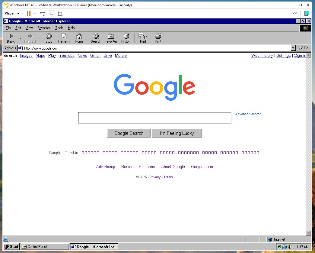Open the Advertising link

106,167
